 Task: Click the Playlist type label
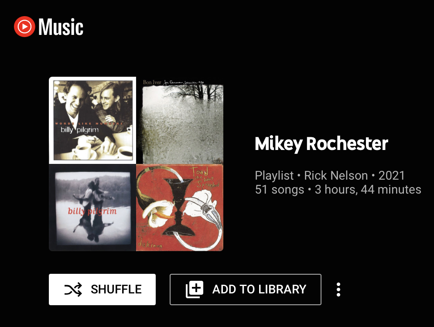[274, 175]
